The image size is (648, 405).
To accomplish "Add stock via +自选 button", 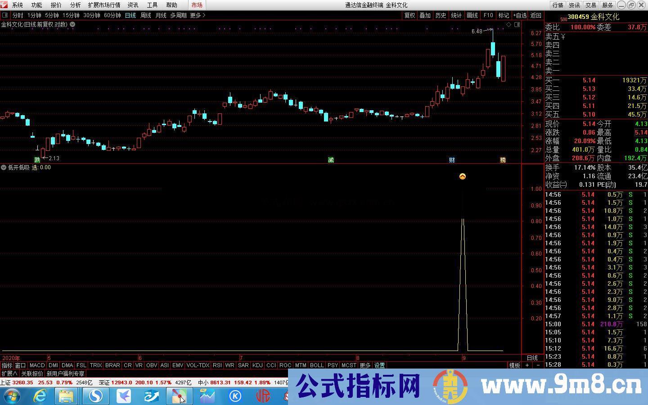I will [x=520, y=15].
